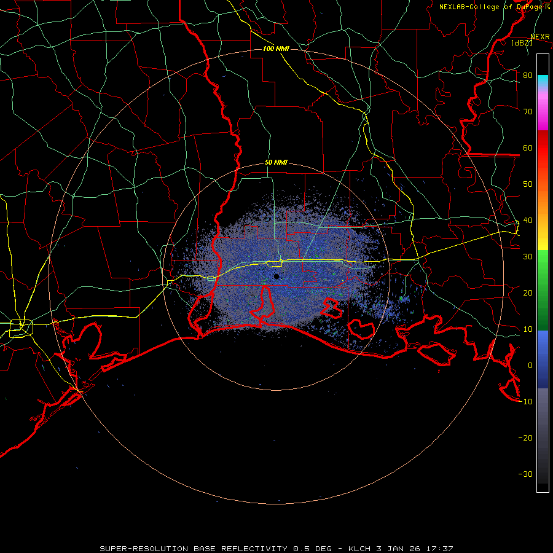This screenshot has width=553, height=553.
Task: Select the 10 value on the dBZ scale
Action: coord(528,329)
